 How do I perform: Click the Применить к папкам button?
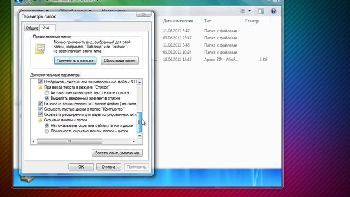pos(75,61)
